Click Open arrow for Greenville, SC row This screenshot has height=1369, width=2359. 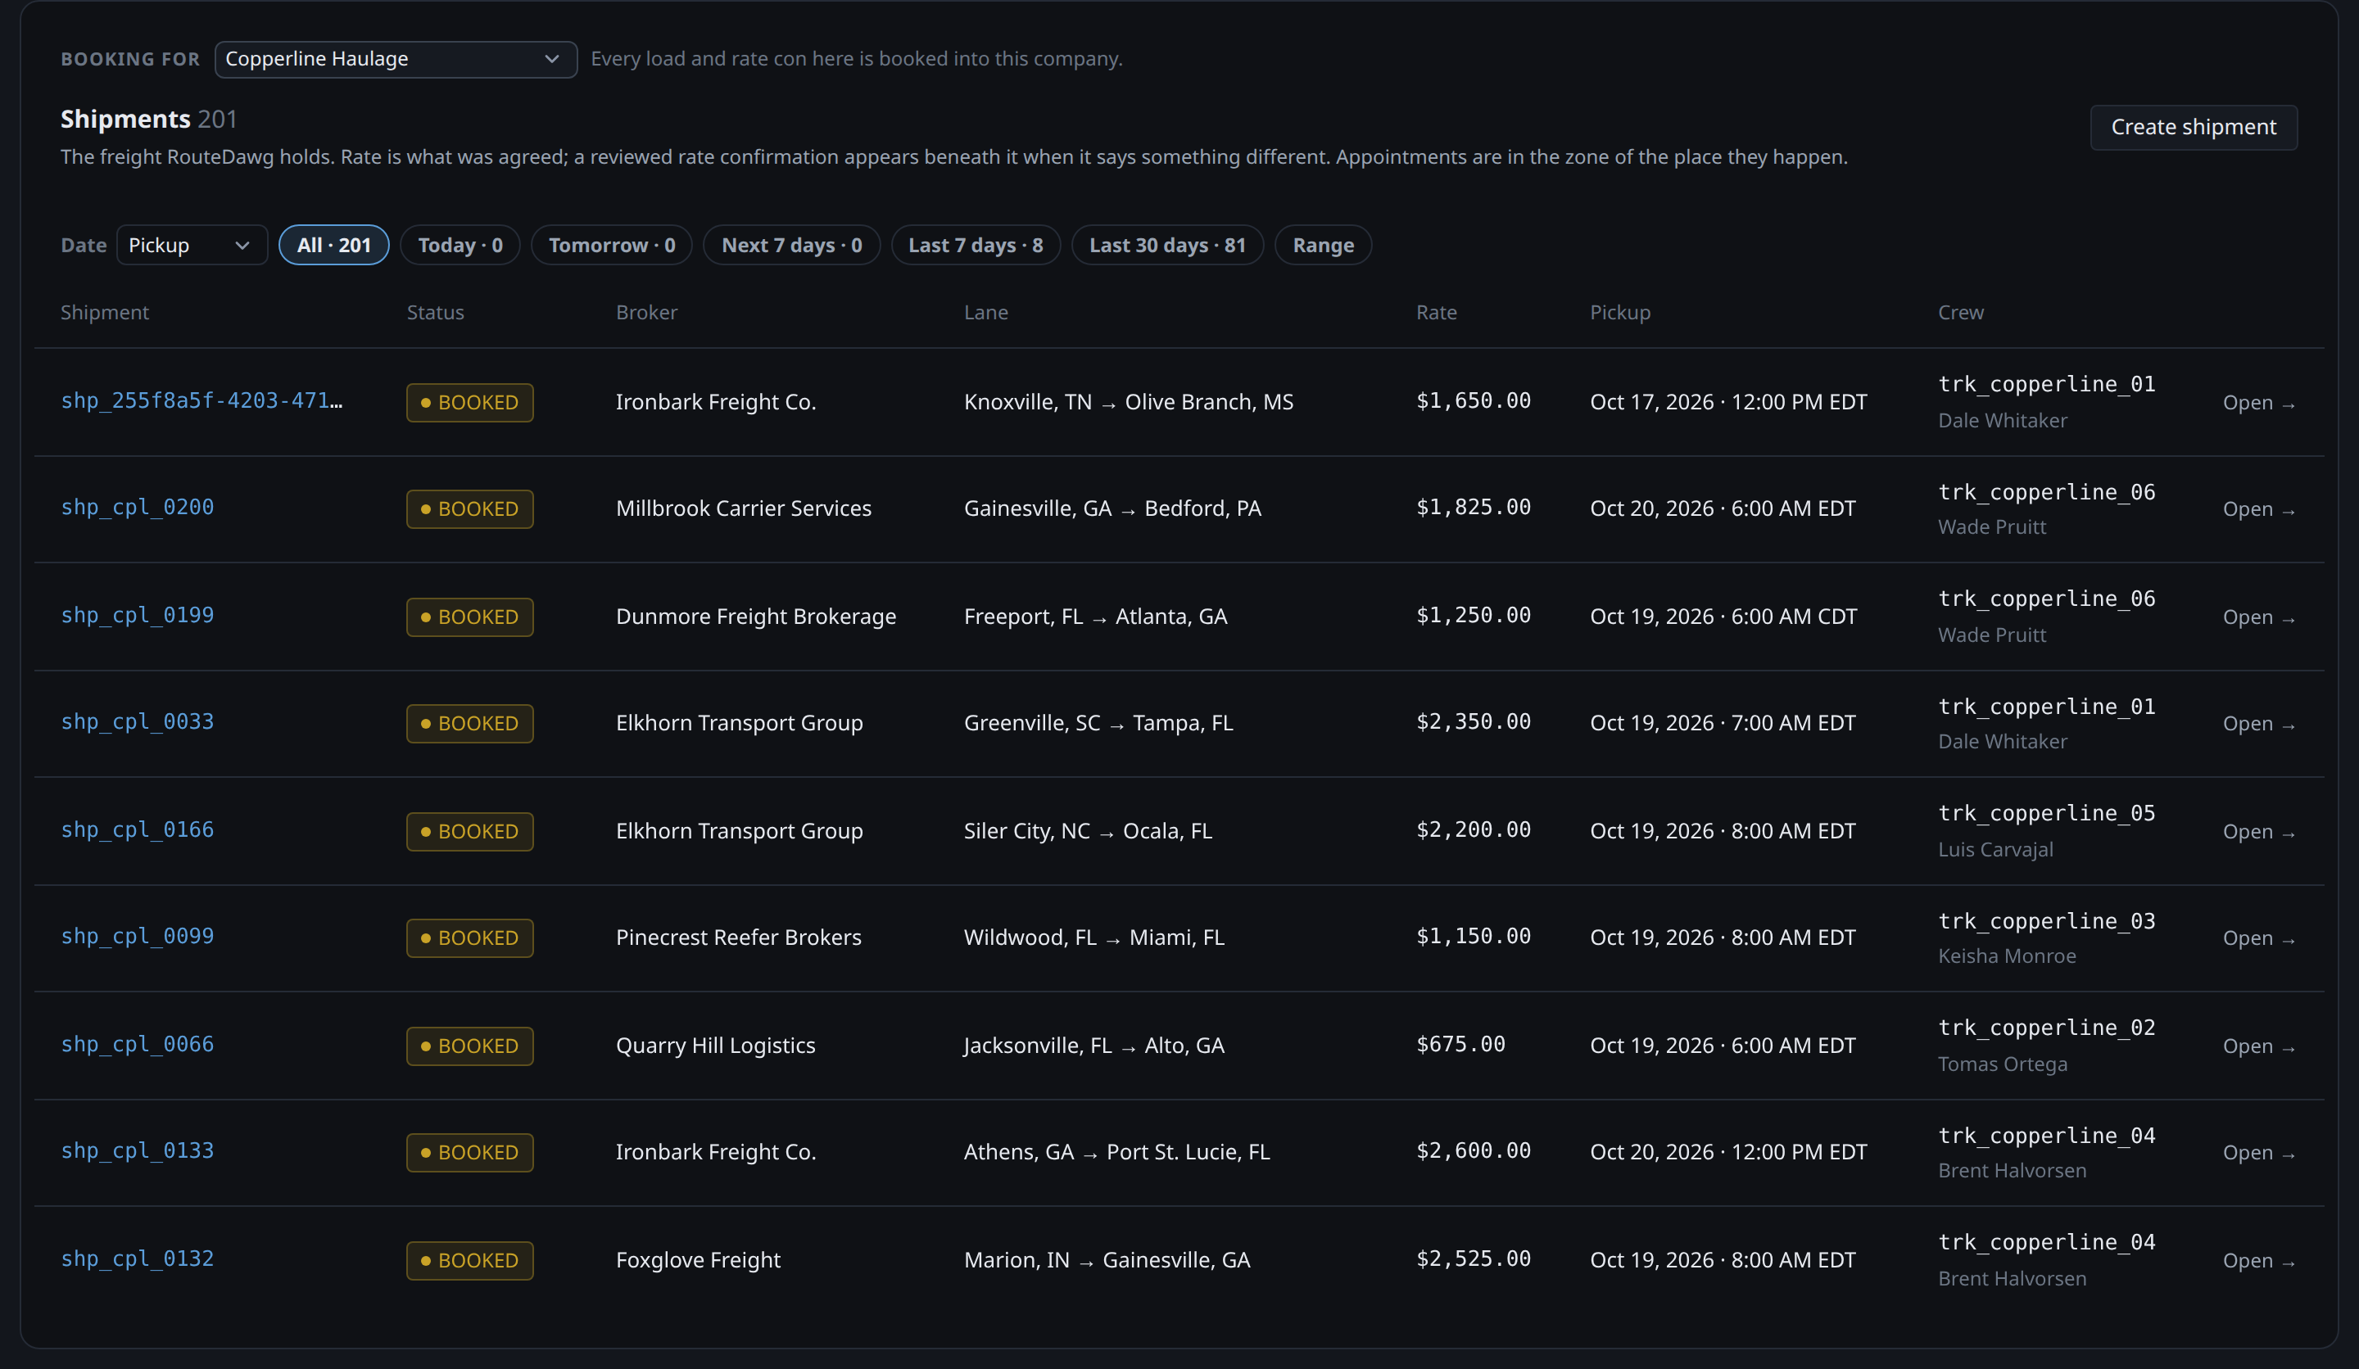coord(2258,725)
